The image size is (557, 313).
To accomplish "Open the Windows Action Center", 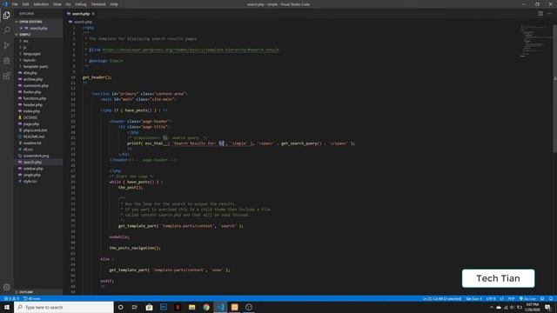I will click(547, 307).
